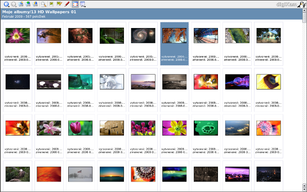Select the green bubble ring fractal thumbnail

tap(206, 128)
